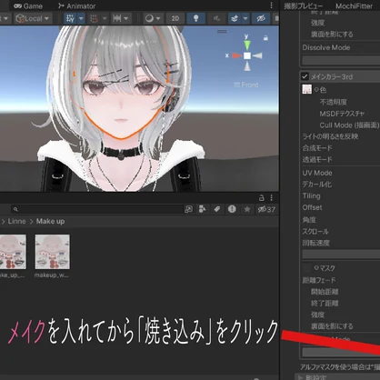Click the 角度 property label
The image size is (380, 380).
(309, 220)
